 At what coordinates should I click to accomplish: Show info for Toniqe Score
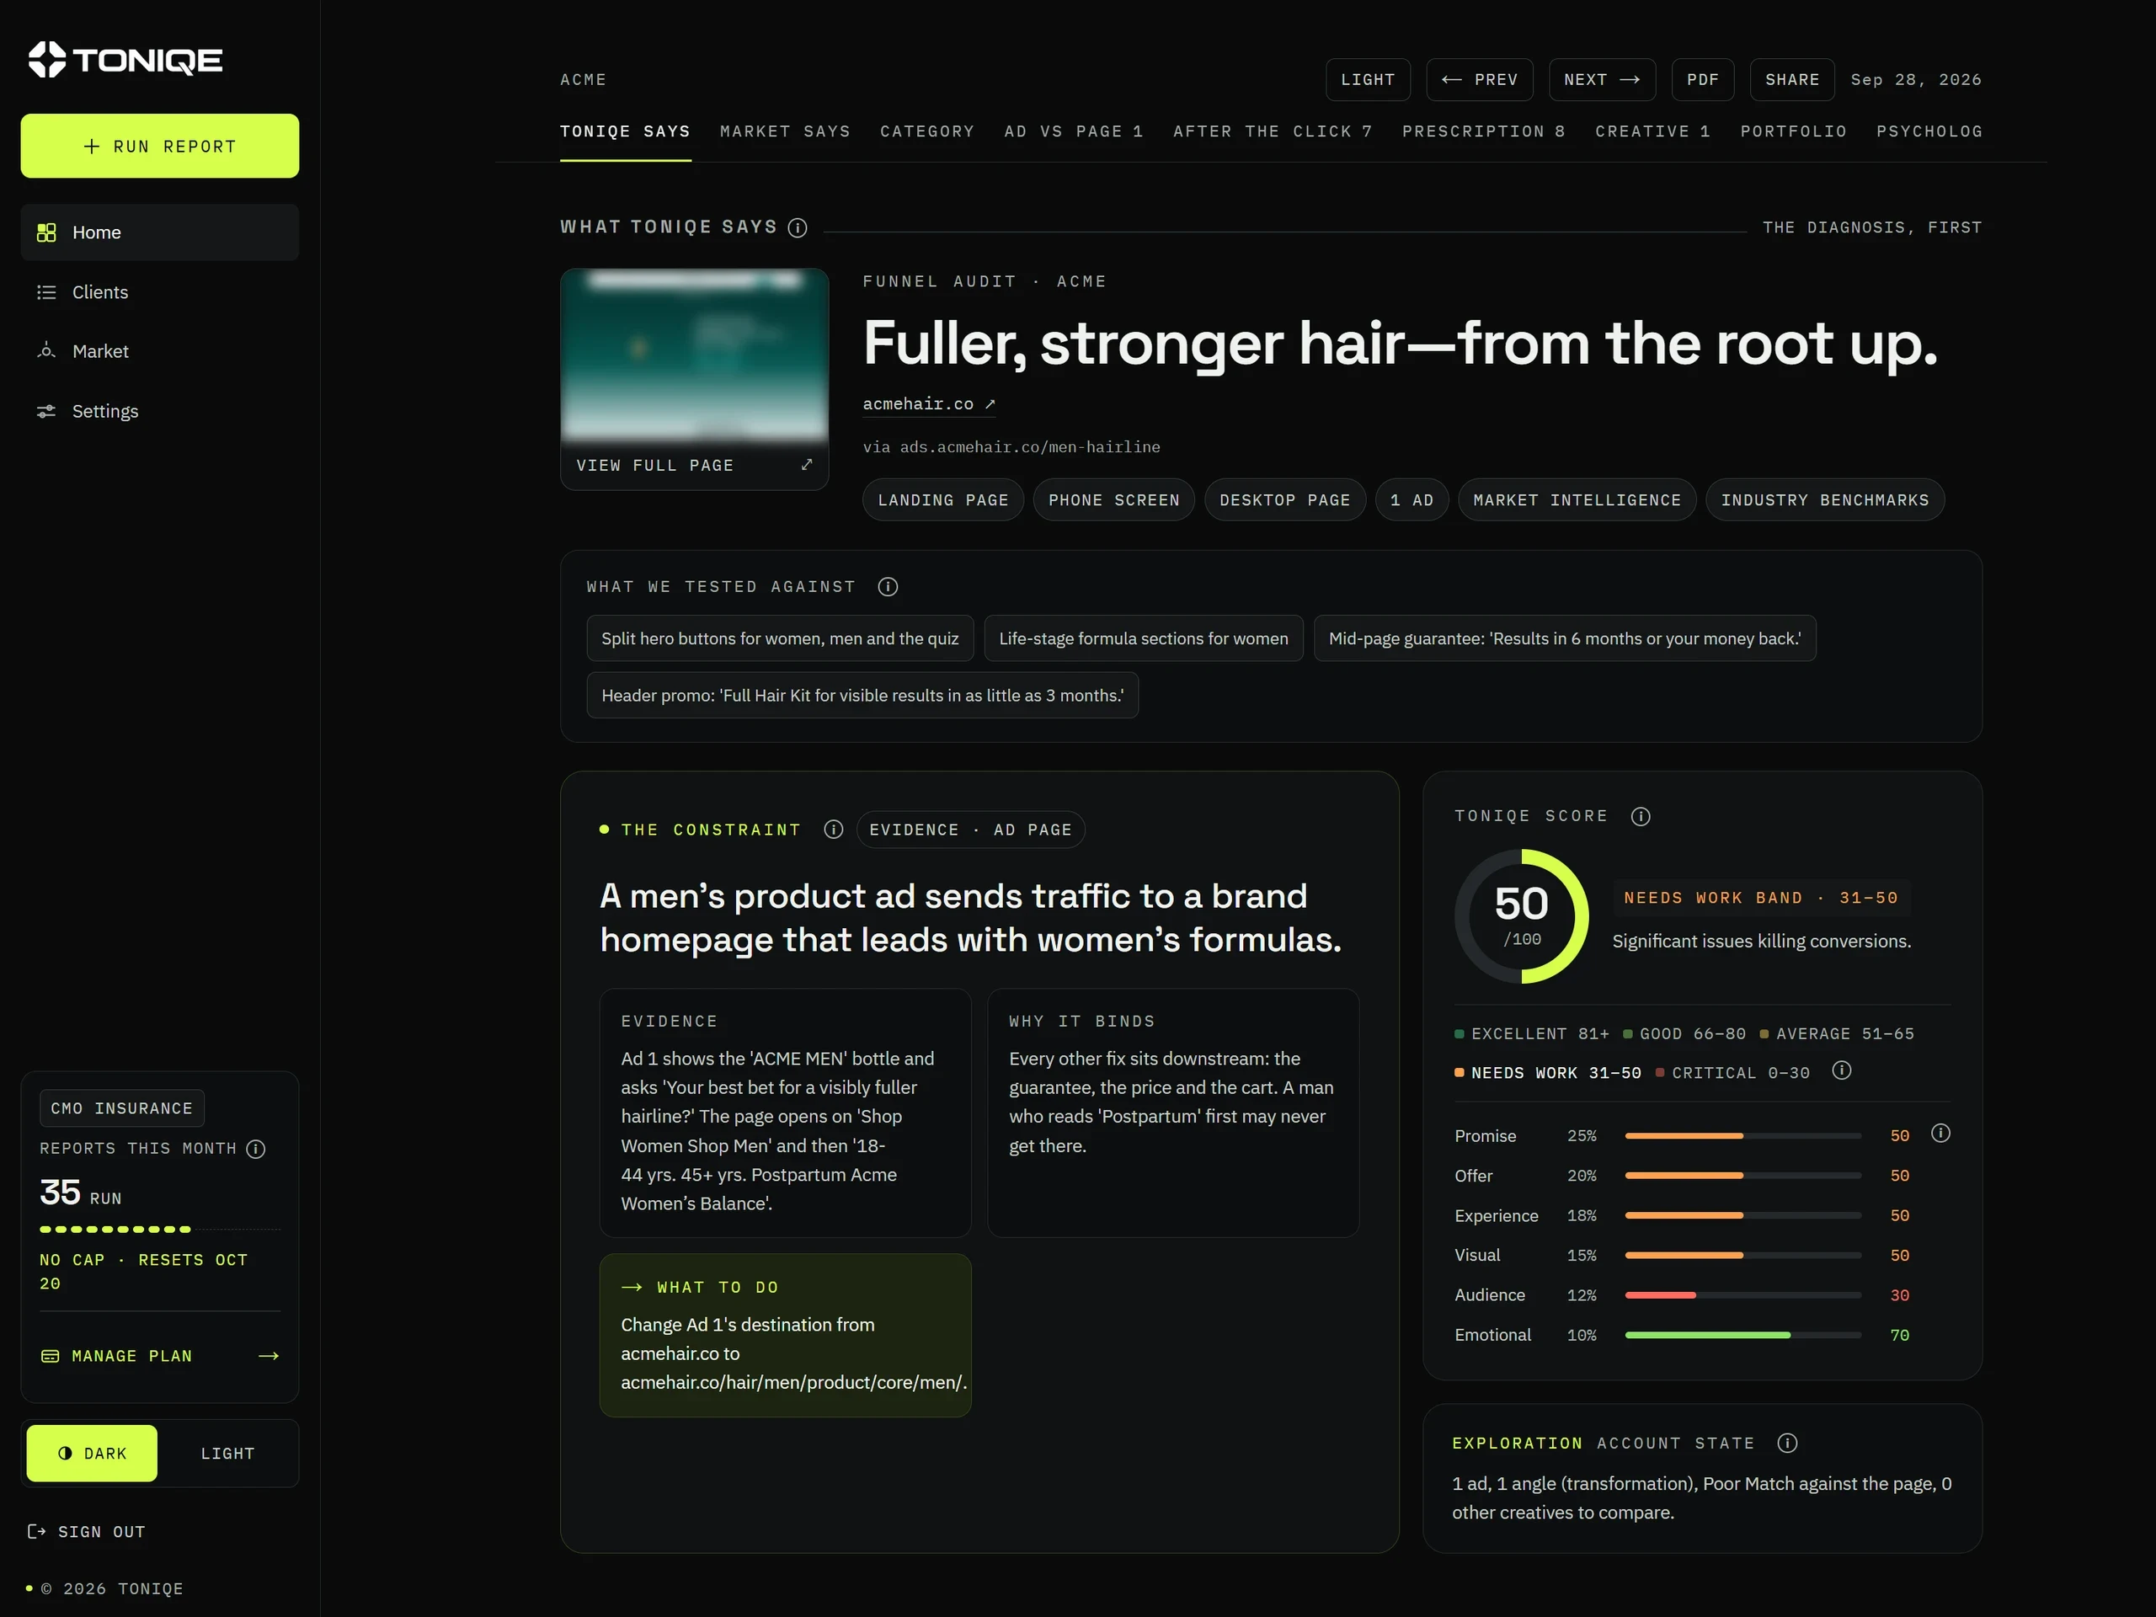[x=1641, y=817]
